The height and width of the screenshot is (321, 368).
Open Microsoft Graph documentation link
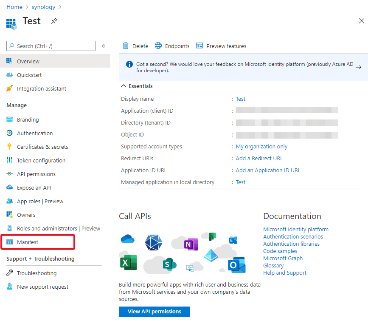283,258
